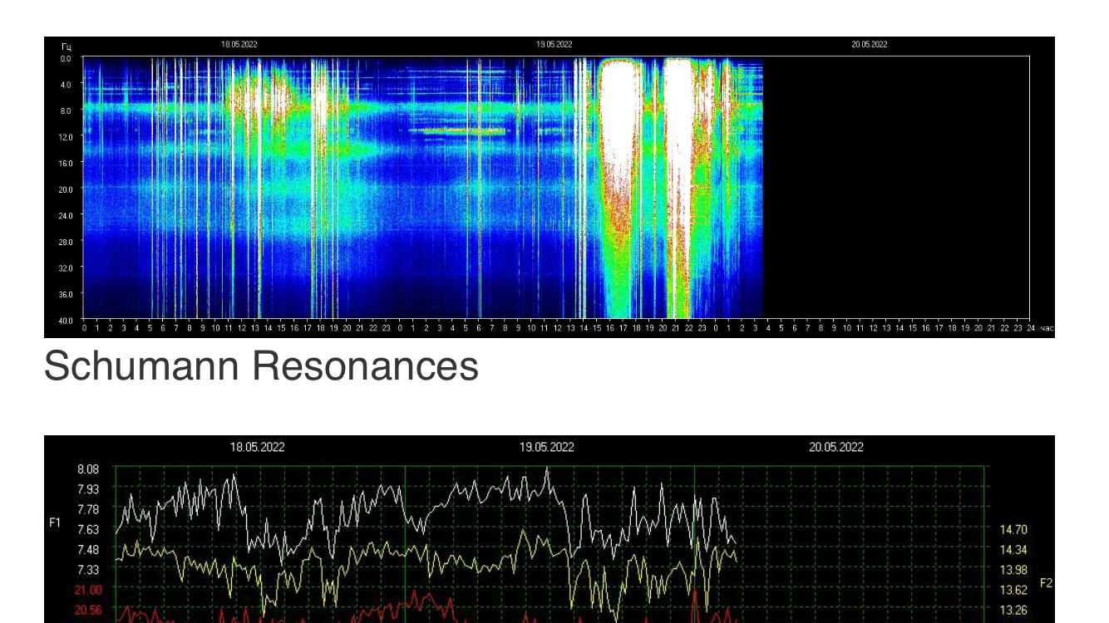Screen dimensions: 1109x623
Task: Open the F1 F2 frequency line chart
Action: pos(549,529)
